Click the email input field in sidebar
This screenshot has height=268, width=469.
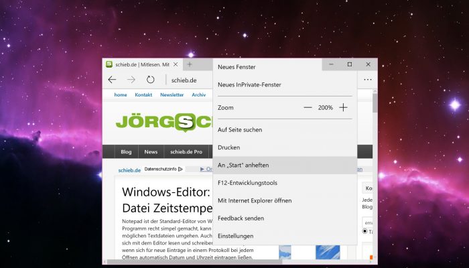click(x=367, y=222)
